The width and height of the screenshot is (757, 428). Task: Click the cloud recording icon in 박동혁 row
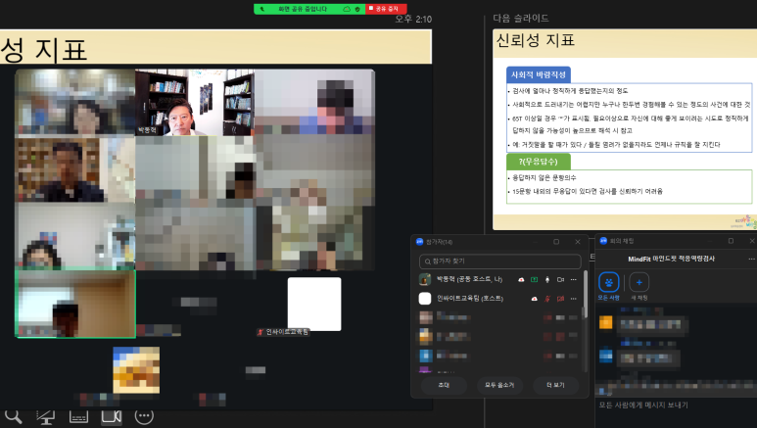click(x=521, y=280)
